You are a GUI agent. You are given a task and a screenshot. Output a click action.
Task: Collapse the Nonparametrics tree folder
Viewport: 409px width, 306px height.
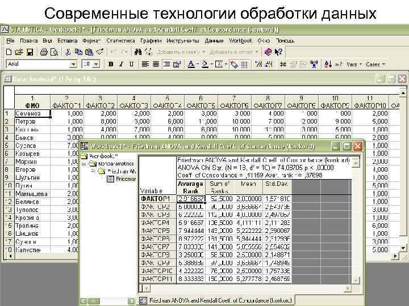tap(84, 164)
